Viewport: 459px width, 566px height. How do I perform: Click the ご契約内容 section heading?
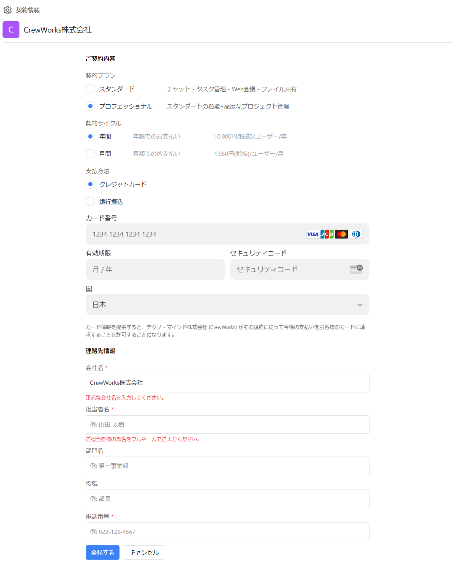100,59
